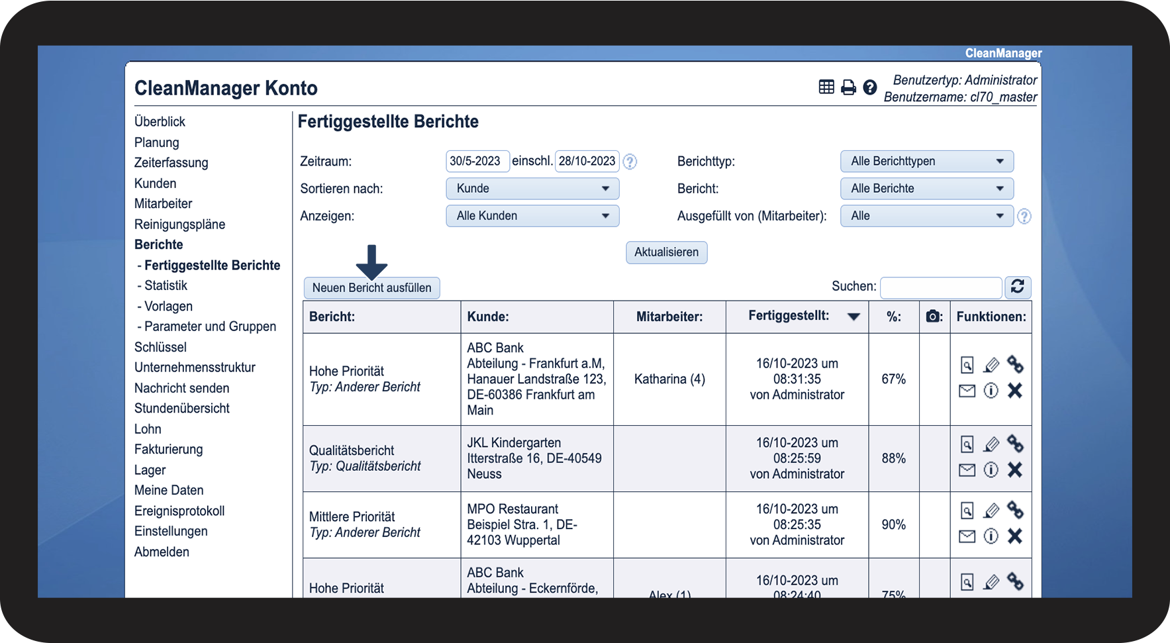Open the Alle Kunden dropdown

[532, 216]
